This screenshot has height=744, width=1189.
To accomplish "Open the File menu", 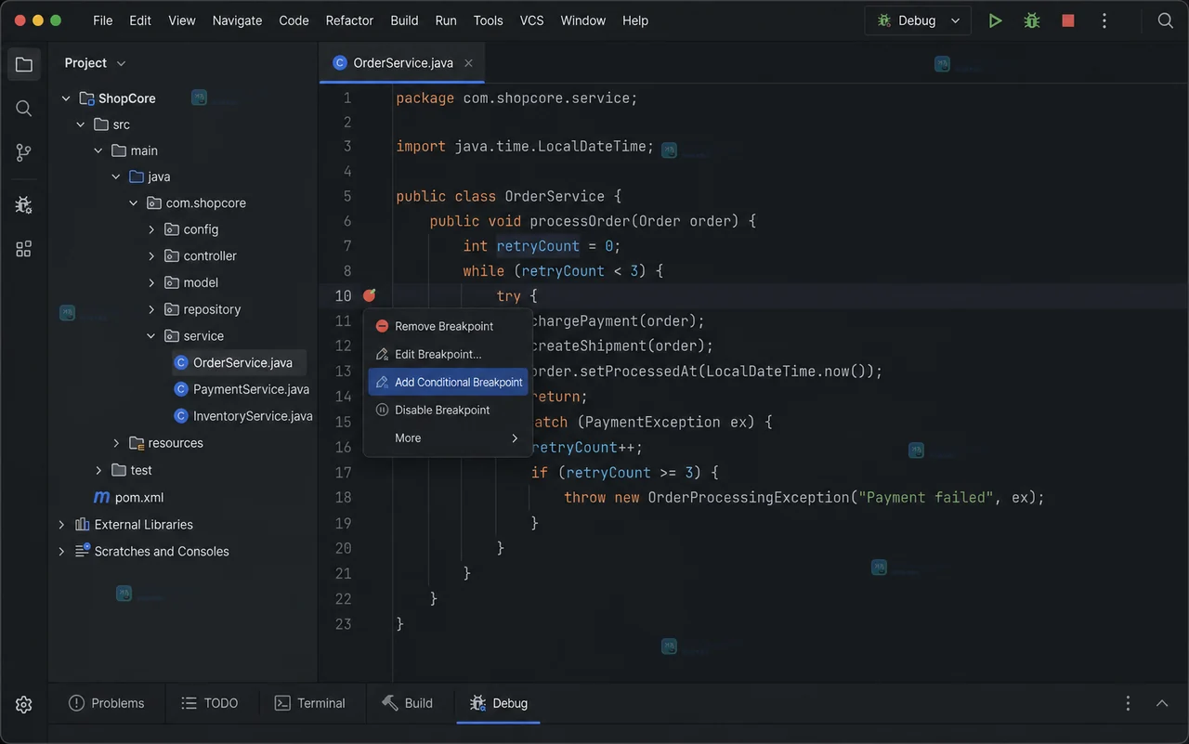I will 103,20.
